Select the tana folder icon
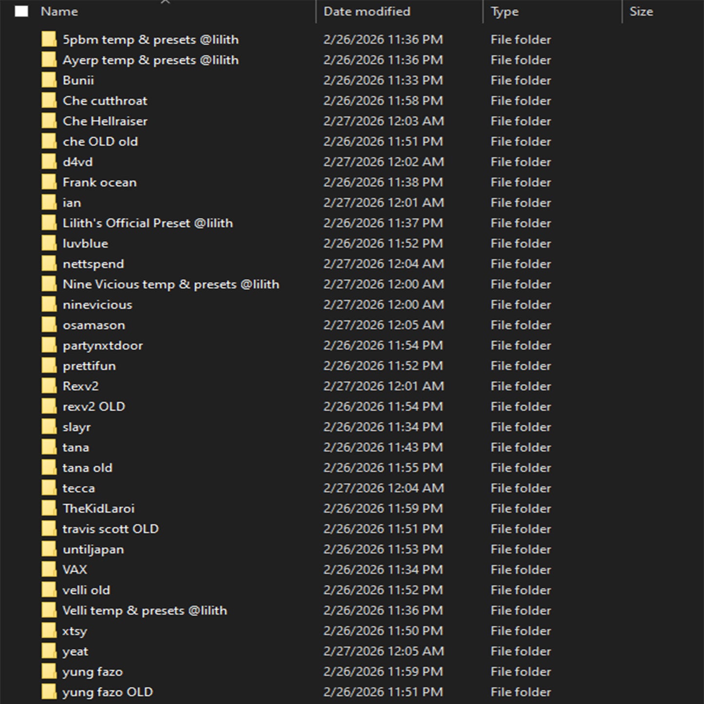The height and width of the screenshot is (704, 704). pos(49,447)
